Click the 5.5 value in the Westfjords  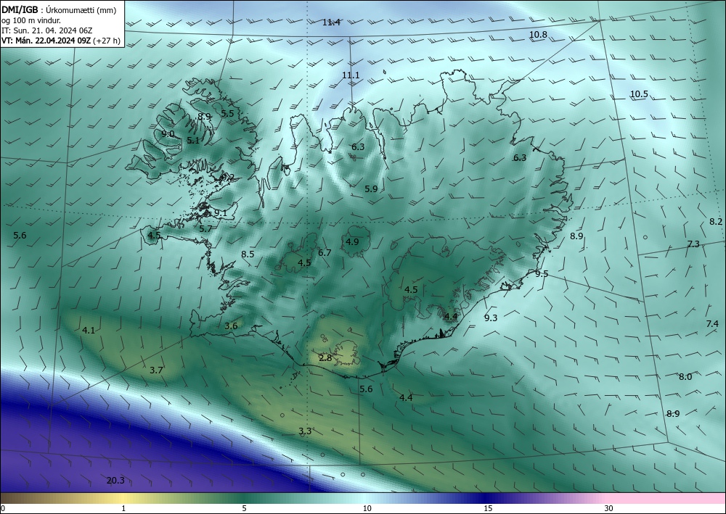pyautogui.click(x=227, y=113)
